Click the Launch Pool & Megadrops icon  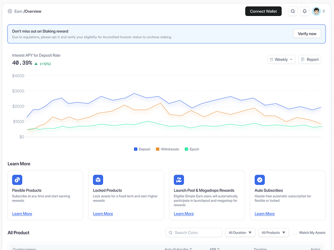pyautogui.click(x=179, y=180)
